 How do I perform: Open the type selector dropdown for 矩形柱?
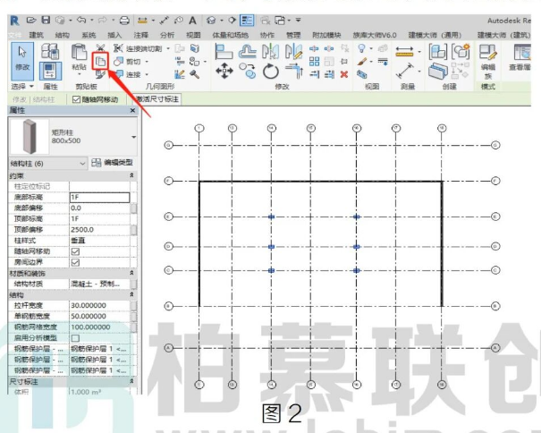coord(133,137)
